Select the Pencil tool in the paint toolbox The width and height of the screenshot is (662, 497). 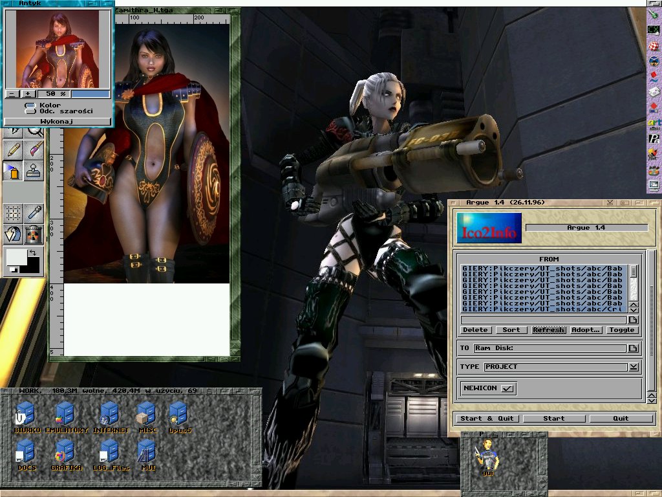pyautogui.click(x=13, y=150)
